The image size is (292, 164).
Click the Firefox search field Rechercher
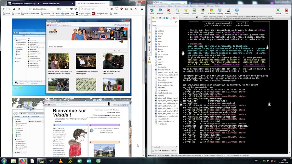[89, 9]
